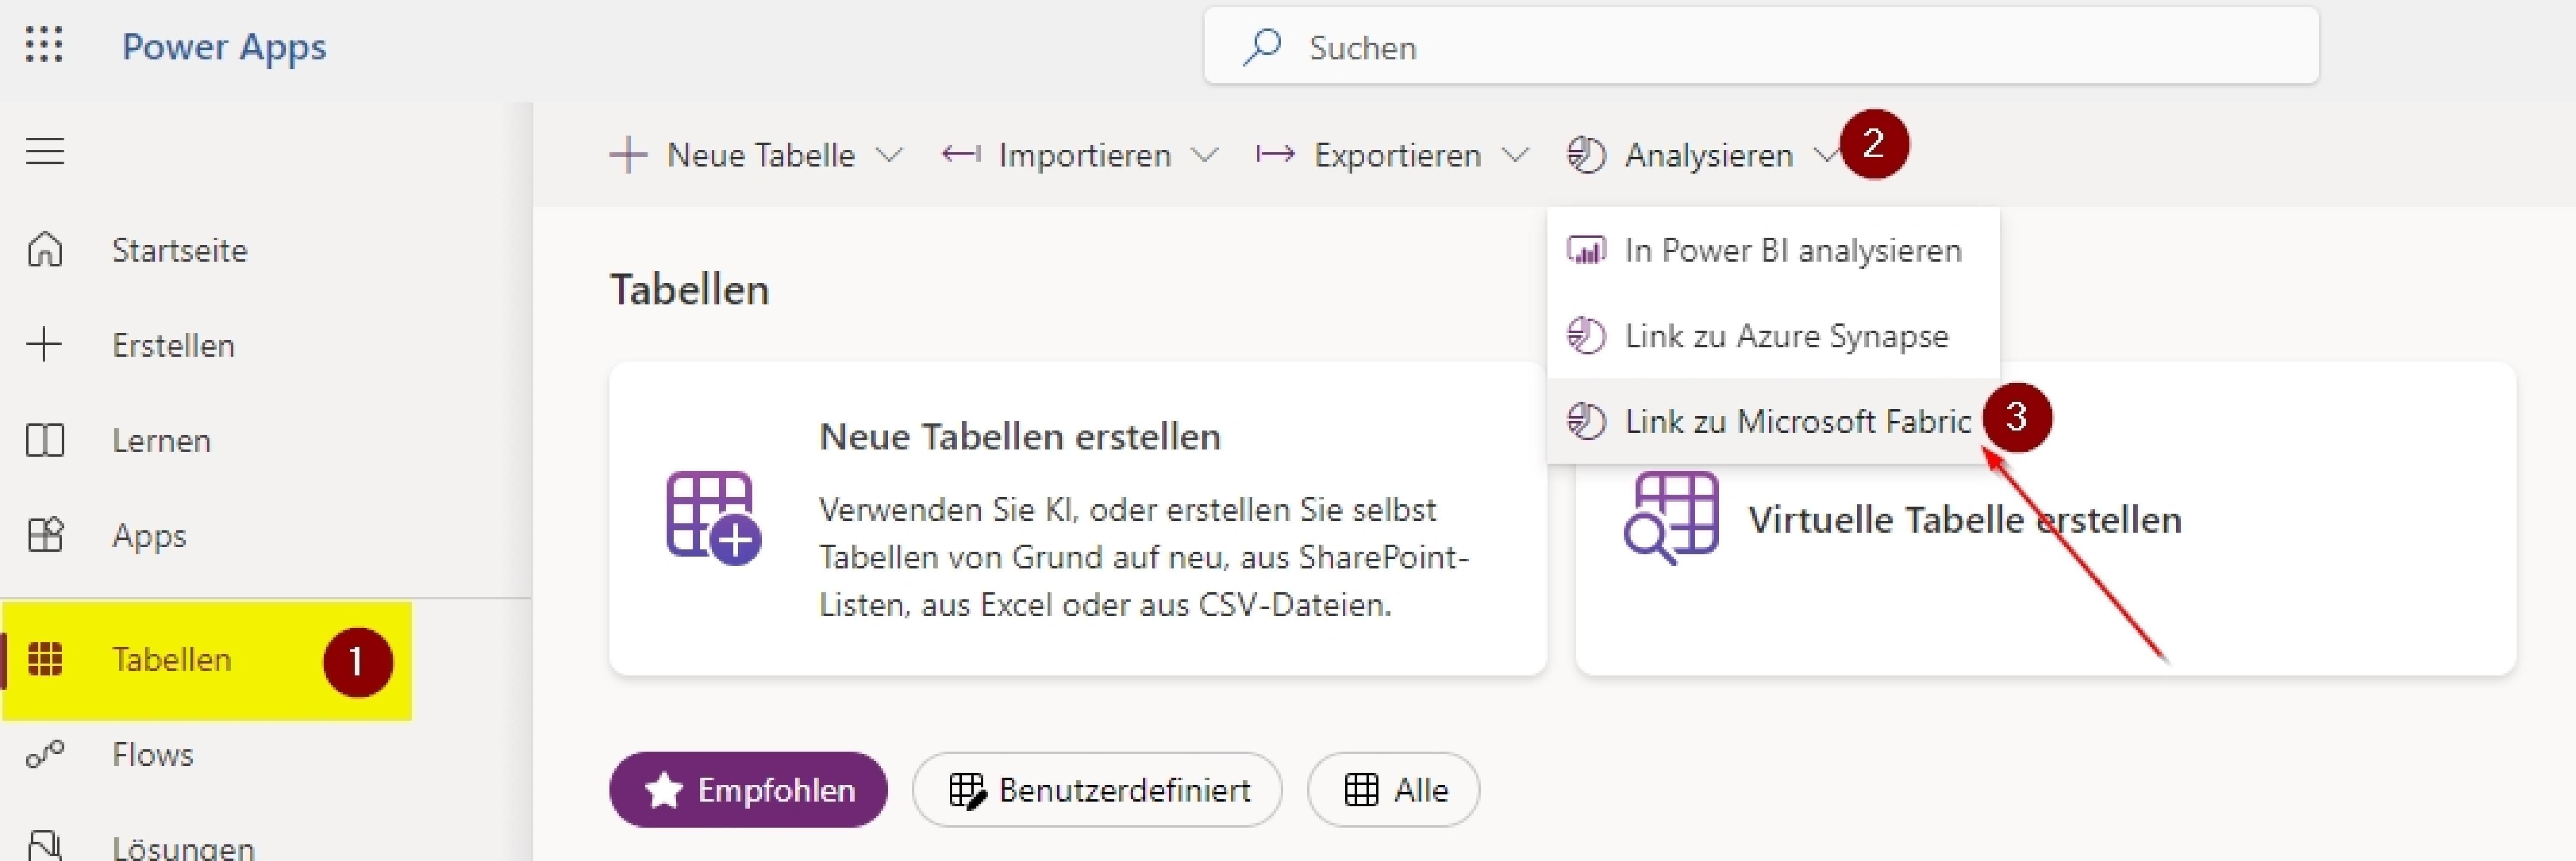Viewport: 2576px width, 861px height.
Task: Click the Importieren button label
Action: (x=1085, y=155)
